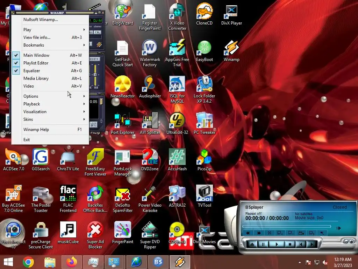Launch Audiophiler desktop shortcut
This screenshot has width=358, height=269.
coord(150,88)
